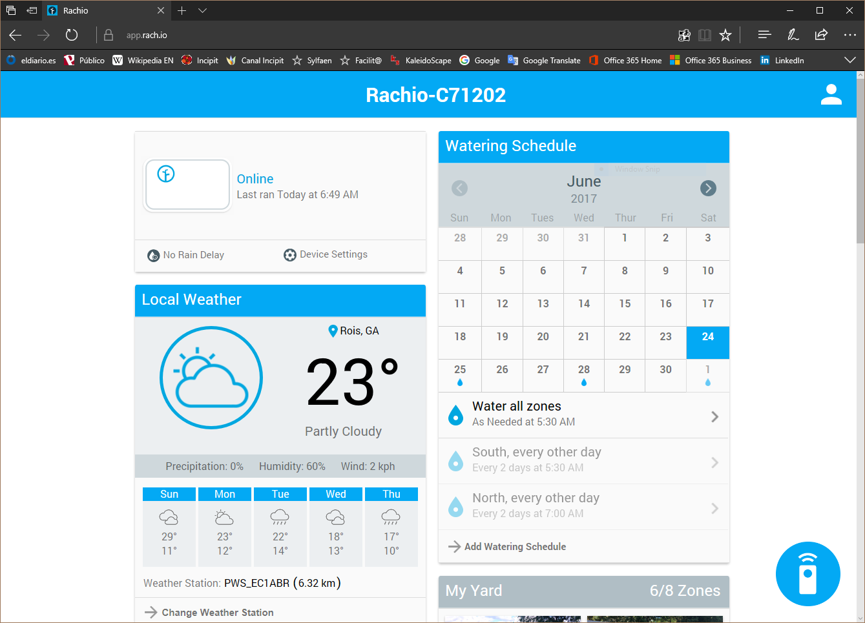This screenshot has height=623, width=865.
Task: Open reading view book icon
Action: point(705,35)
